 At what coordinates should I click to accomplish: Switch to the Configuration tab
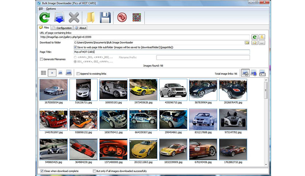pos(62,28)
